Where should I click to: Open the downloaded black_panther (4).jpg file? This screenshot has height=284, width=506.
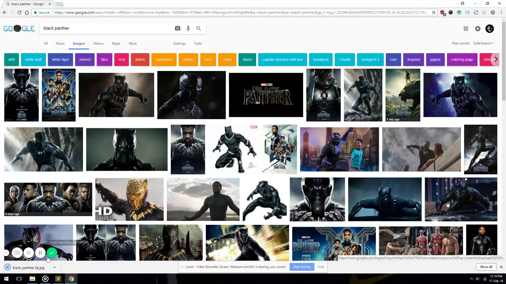tap(28, 267)
